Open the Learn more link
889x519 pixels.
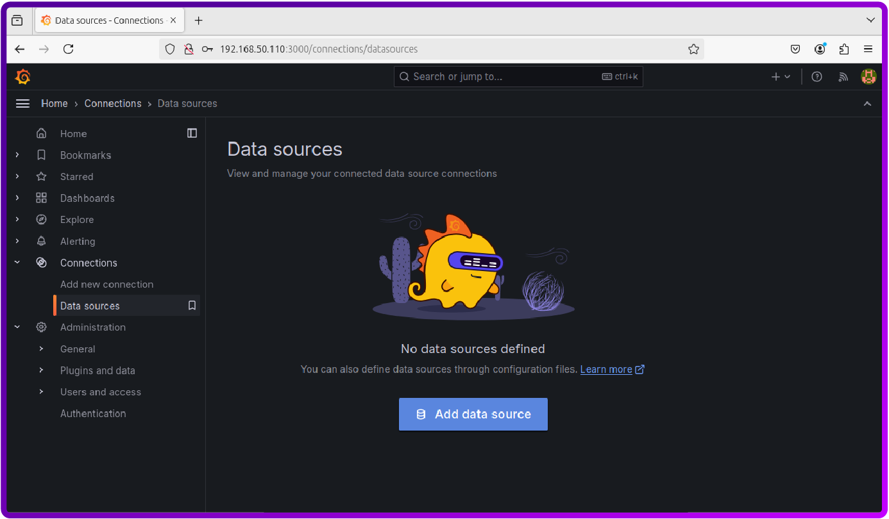[x=606, y=369]
